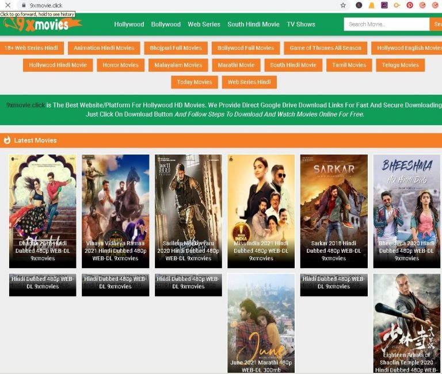Open the Pinterest extension icon
Image resolution: width=442 pixels, height=374 pixels.
pos(410,5)
